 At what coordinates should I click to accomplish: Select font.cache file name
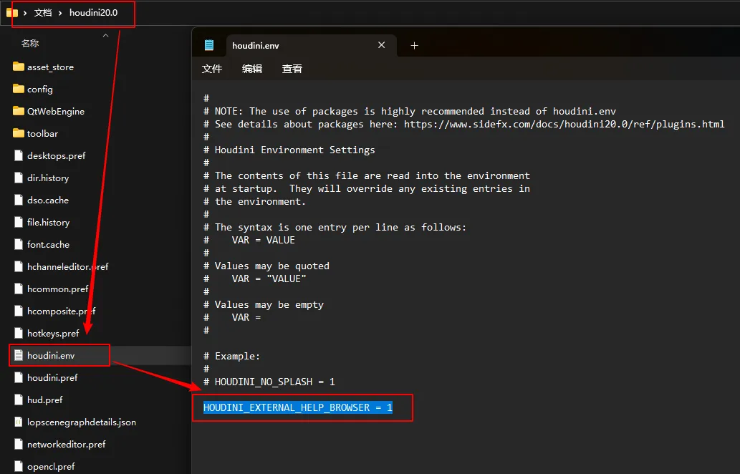pos(48,244)
